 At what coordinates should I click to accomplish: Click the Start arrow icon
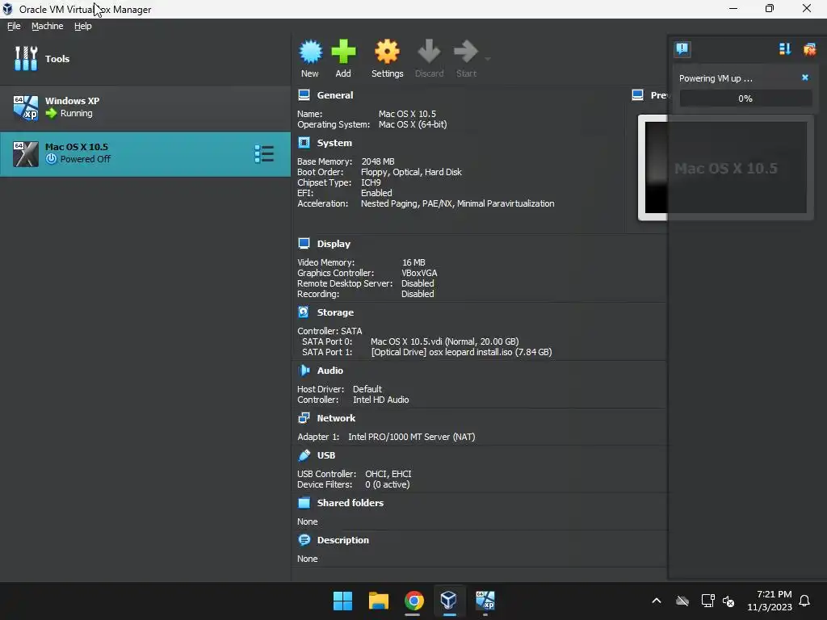pos(466,52)
